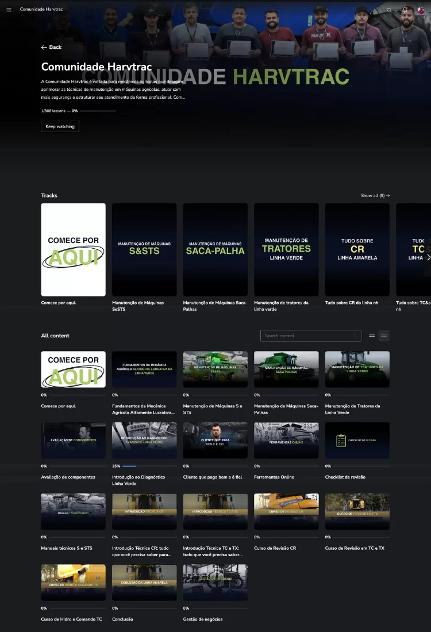Open Ferramentas Online course thumbnail
This screenshot has width=431, height=632.
(286, 440)
